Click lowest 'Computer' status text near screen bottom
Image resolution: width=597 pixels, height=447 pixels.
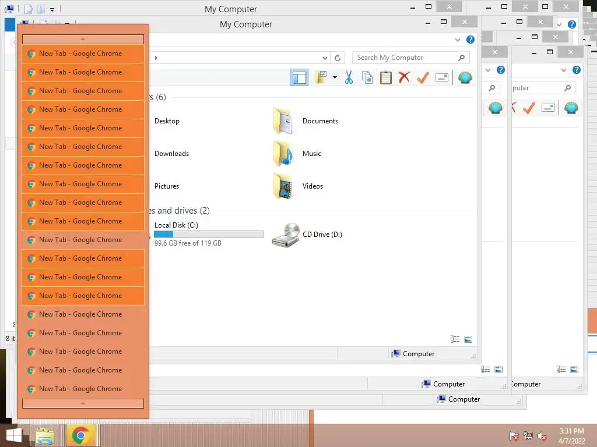pyautogui.click(x=464, y=399)
